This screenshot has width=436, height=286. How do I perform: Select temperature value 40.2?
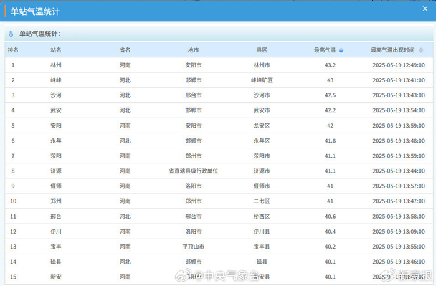tap(330, 247)
